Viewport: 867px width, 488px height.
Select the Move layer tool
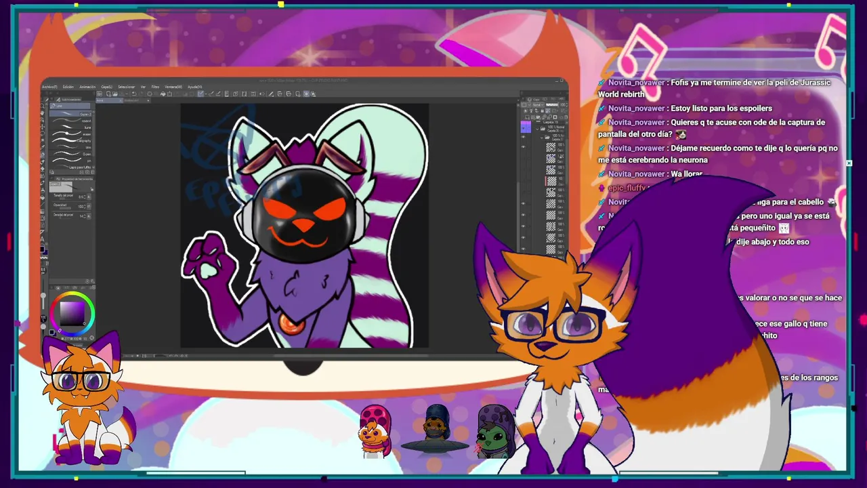[x=43, y=127]
